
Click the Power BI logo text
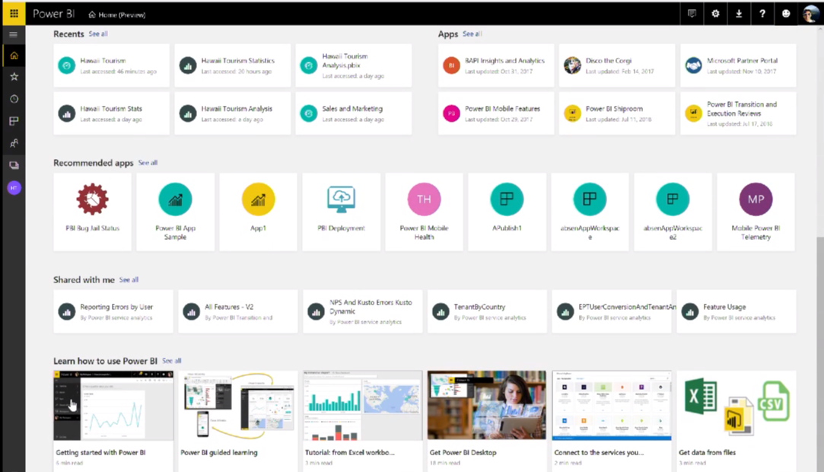[53, 14]
